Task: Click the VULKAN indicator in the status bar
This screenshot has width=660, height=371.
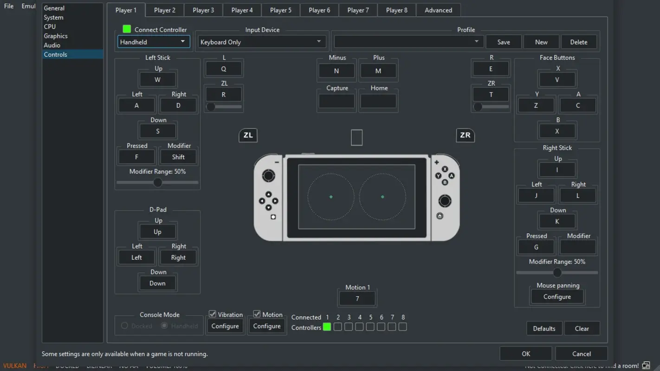Action: (x=14, y=365)
